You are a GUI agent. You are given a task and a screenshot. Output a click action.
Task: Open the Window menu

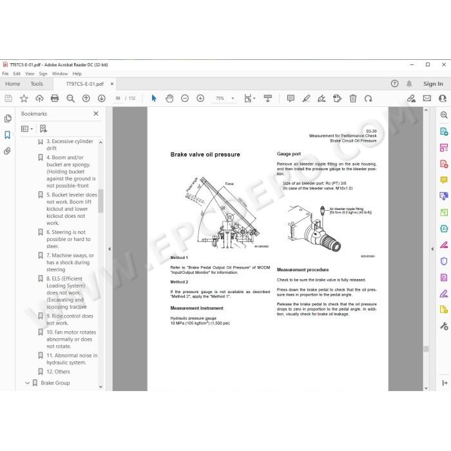tap(60, 74)
